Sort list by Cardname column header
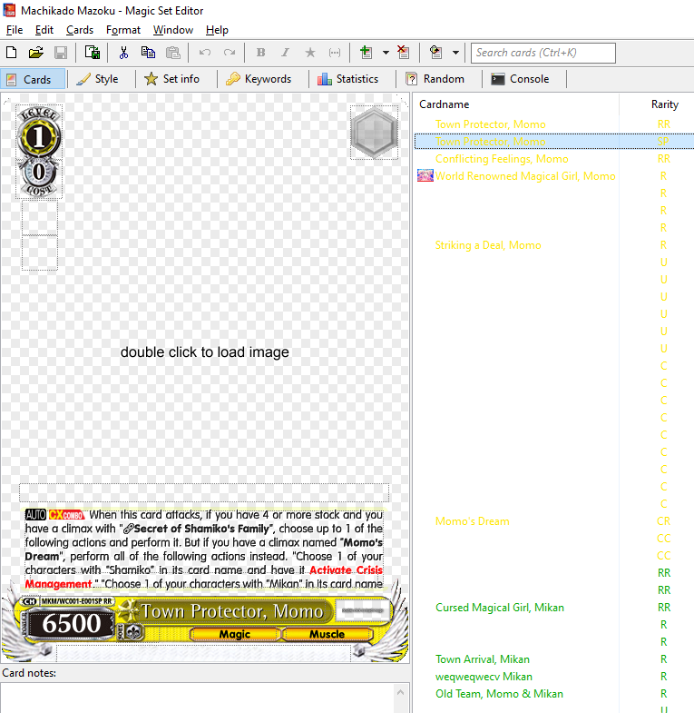Image resolution: width=694 pixels, height=713 pixels. [516, 104]
